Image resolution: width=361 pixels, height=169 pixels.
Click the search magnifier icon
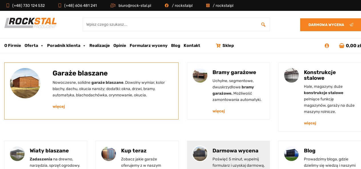(x=263, y=25)
